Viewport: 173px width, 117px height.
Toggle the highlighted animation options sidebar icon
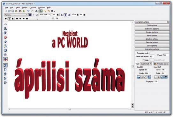tap(5, 59)
